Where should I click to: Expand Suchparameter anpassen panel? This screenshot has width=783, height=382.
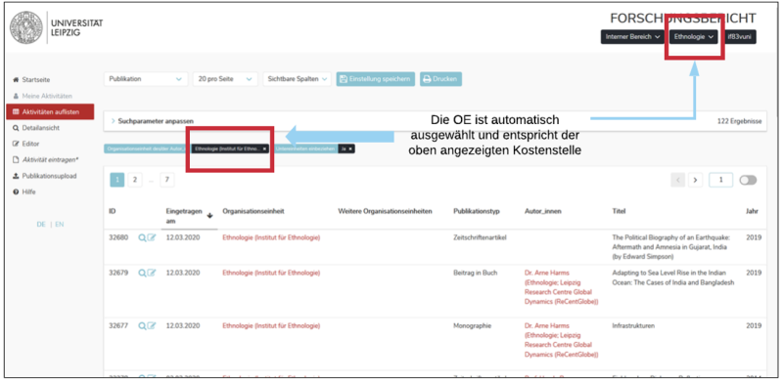(153, 121)
